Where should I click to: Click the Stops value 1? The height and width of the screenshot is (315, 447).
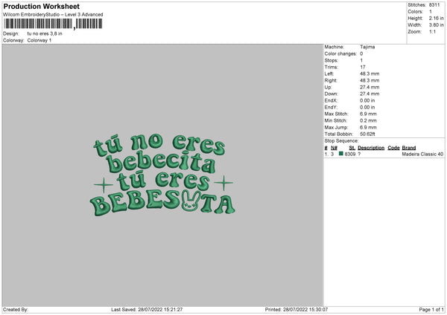click(x=361, y=61)
